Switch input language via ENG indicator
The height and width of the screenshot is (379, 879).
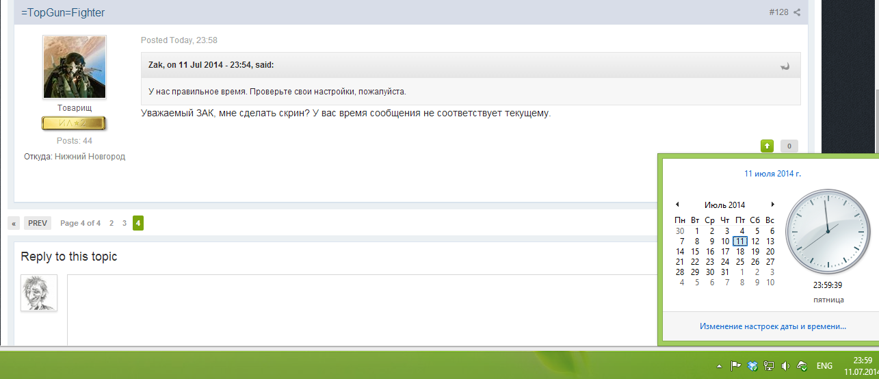click(824, 366)
